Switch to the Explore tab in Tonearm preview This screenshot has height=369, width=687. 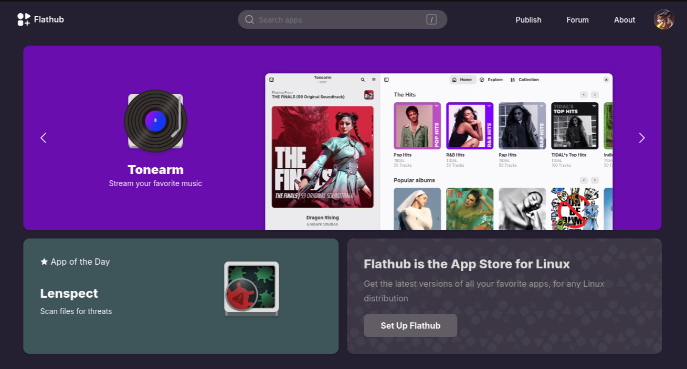pos(491,80)
